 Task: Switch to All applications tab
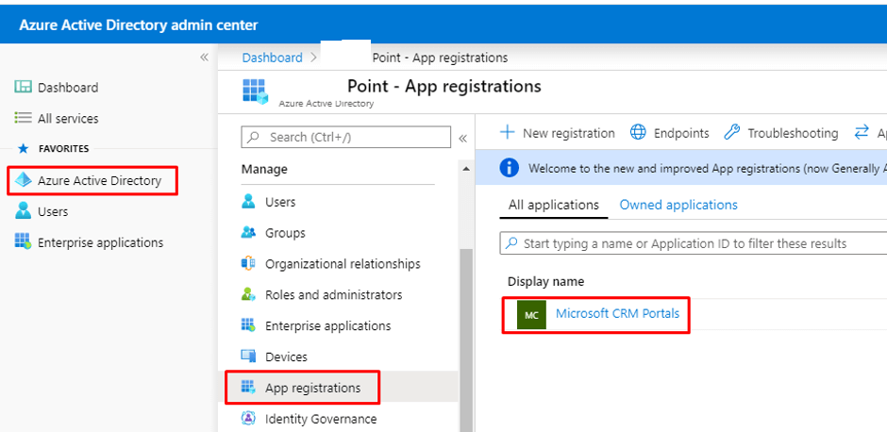pos(554,205)
